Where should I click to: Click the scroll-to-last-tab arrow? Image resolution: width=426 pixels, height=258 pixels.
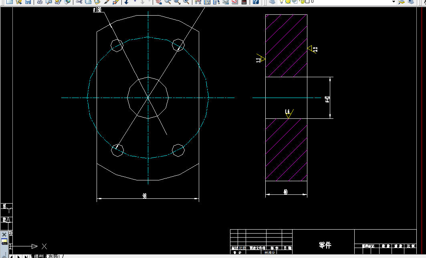[x=26, y=256]
